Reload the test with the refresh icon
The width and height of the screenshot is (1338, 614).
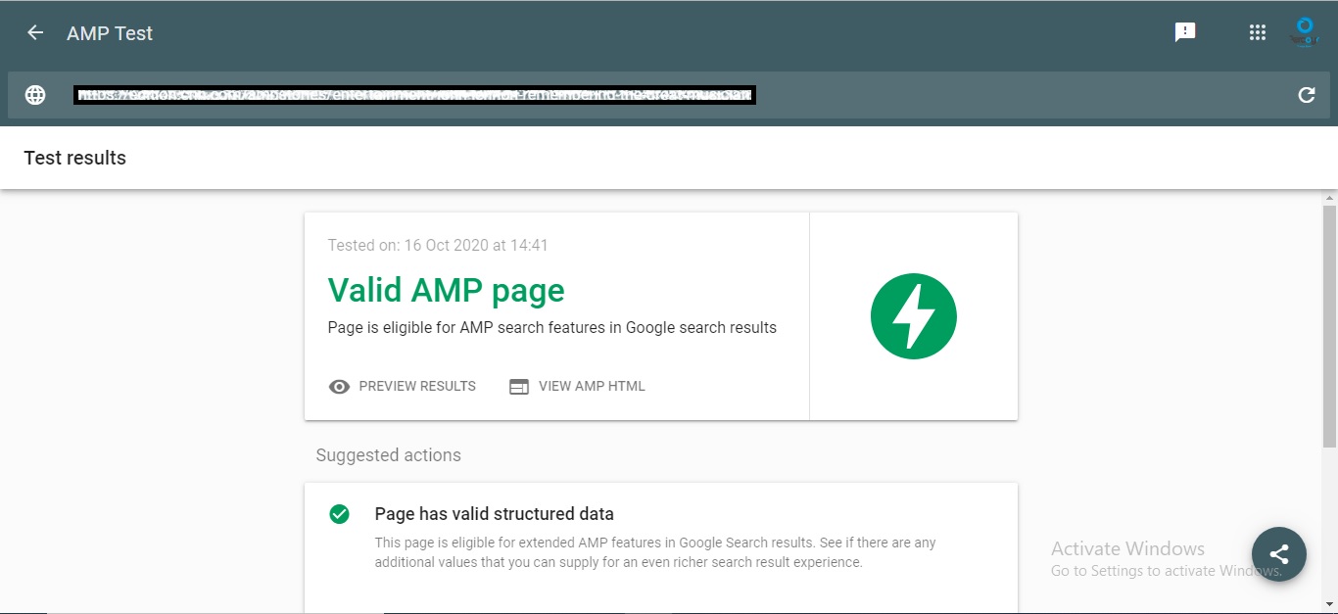click(x=1306, y=95)
